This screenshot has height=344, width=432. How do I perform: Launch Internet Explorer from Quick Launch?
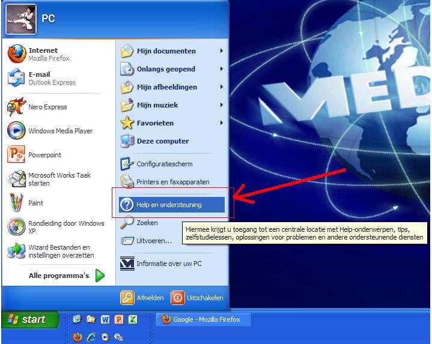[91, 337]
